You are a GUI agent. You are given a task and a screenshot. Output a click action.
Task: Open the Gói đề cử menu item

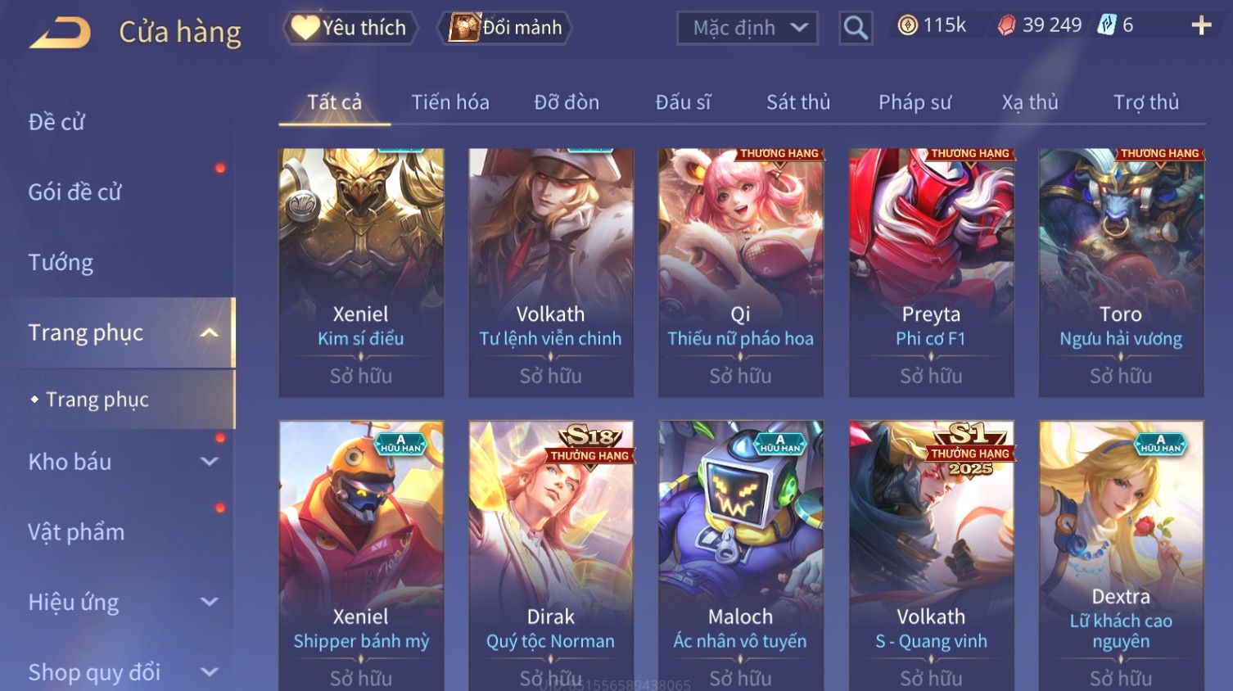pos(75,192)
